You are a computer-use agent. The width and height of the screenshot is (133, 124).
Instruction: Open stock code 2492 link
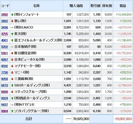coord(5,15)
